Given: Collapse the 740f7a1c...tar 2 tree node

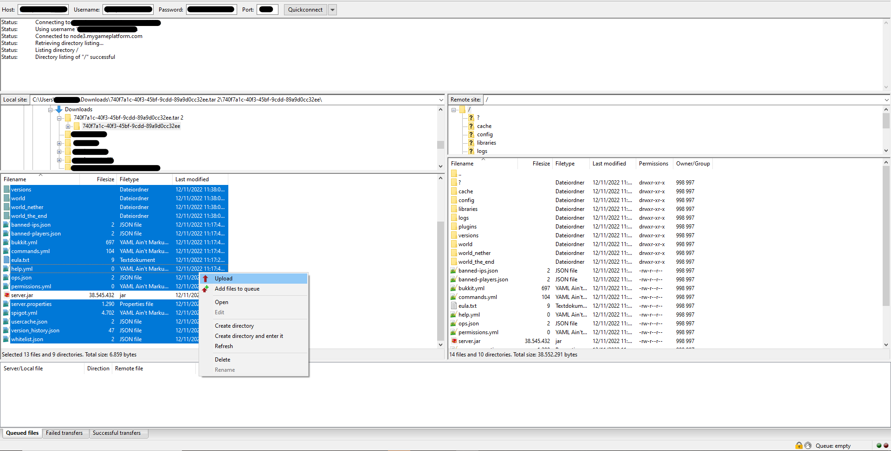Looking at the screenshot, I should coord(59,118).
